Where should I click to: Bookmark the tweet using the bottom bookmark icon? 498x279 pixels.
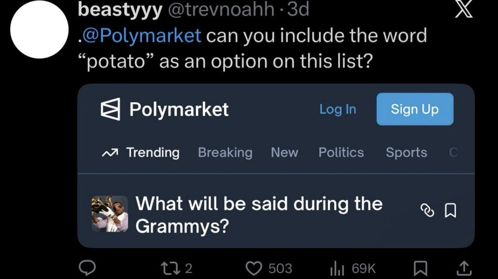(419, 268)
